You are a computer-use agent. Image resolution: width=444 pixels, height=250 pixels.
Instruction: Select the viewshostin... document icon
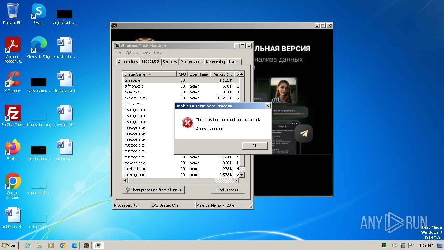pos(65,48)
